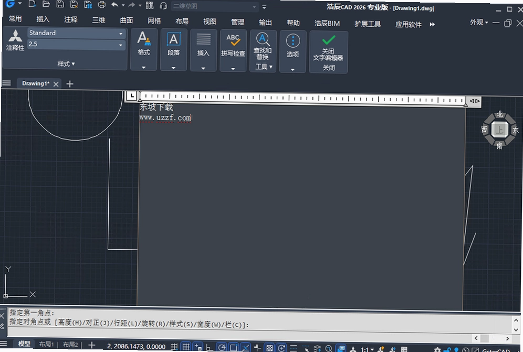Screen dimensions: 523x352
Task: Click the ruler tab-stop type L button
Action: (x=132, y=96)
